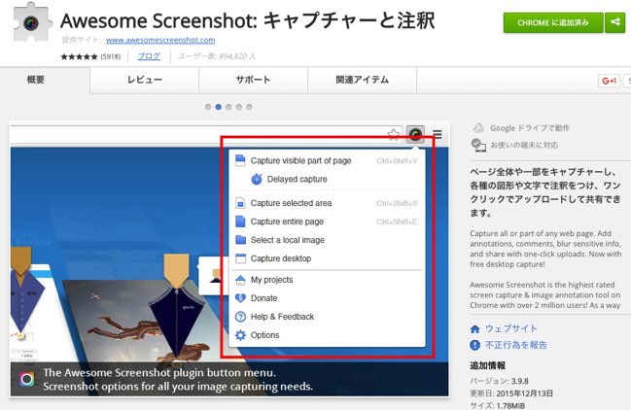
Task: Click the バージョン: 3.9.8 text
Action: [x=499, y=381]
